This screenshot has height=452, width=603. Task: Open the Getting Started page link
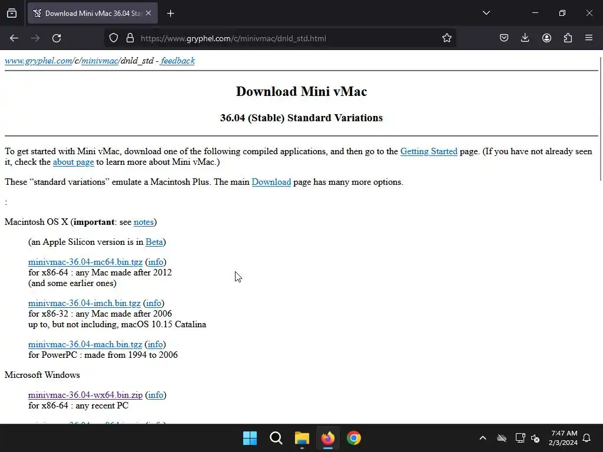429,151
